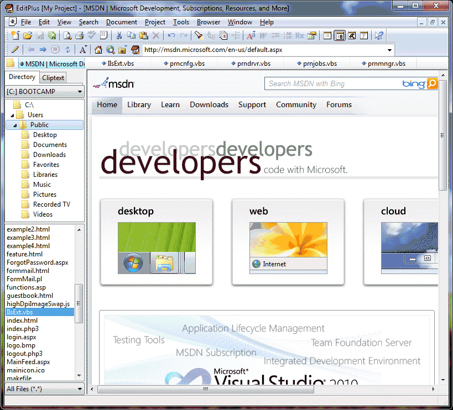Click the Find flashlight icon

(x=199, y=36)
